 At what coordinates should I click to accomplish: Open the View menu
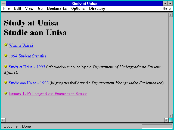29,8
